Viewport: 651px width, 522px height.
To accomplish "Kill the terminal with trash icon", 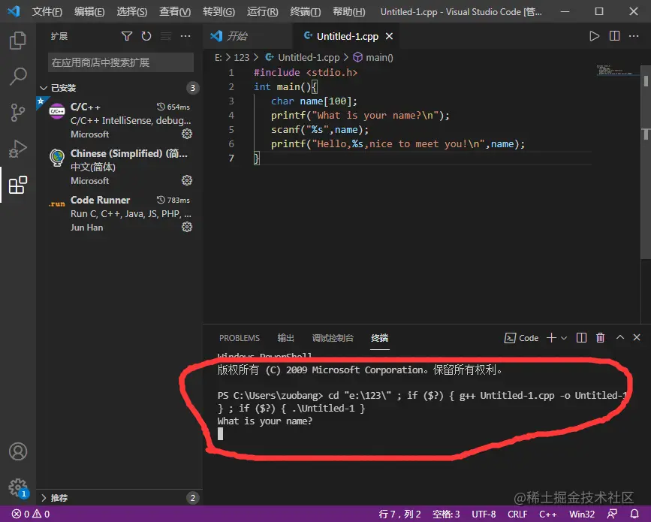I will (601, 338).
